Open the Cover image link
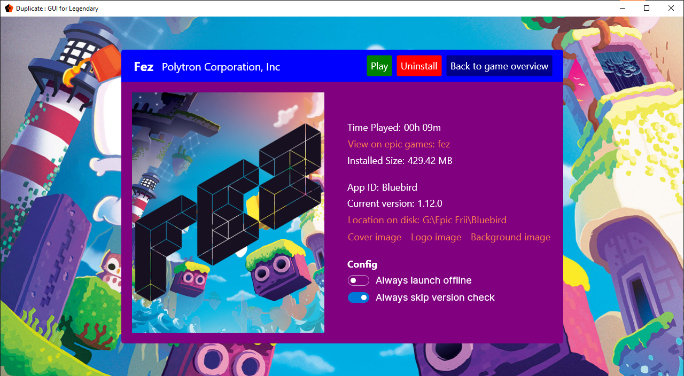 (x=375, y=237)
